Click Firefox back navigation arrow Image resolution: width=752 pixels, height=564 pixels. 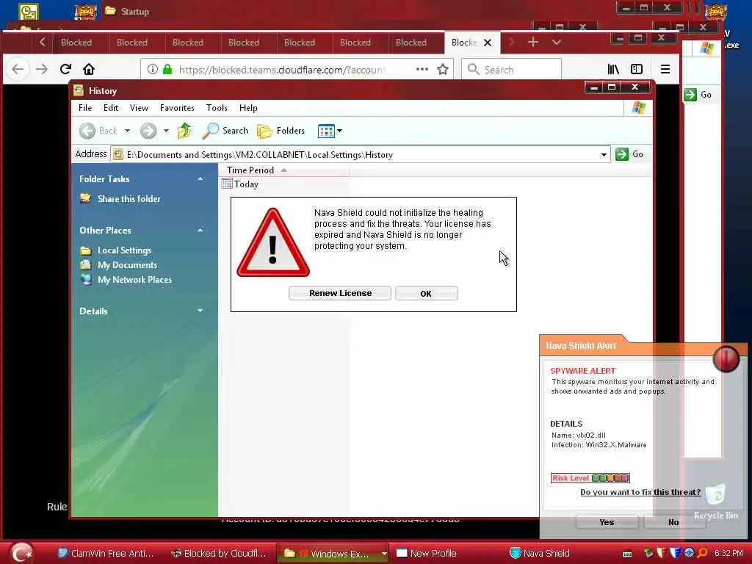[18, 69]
